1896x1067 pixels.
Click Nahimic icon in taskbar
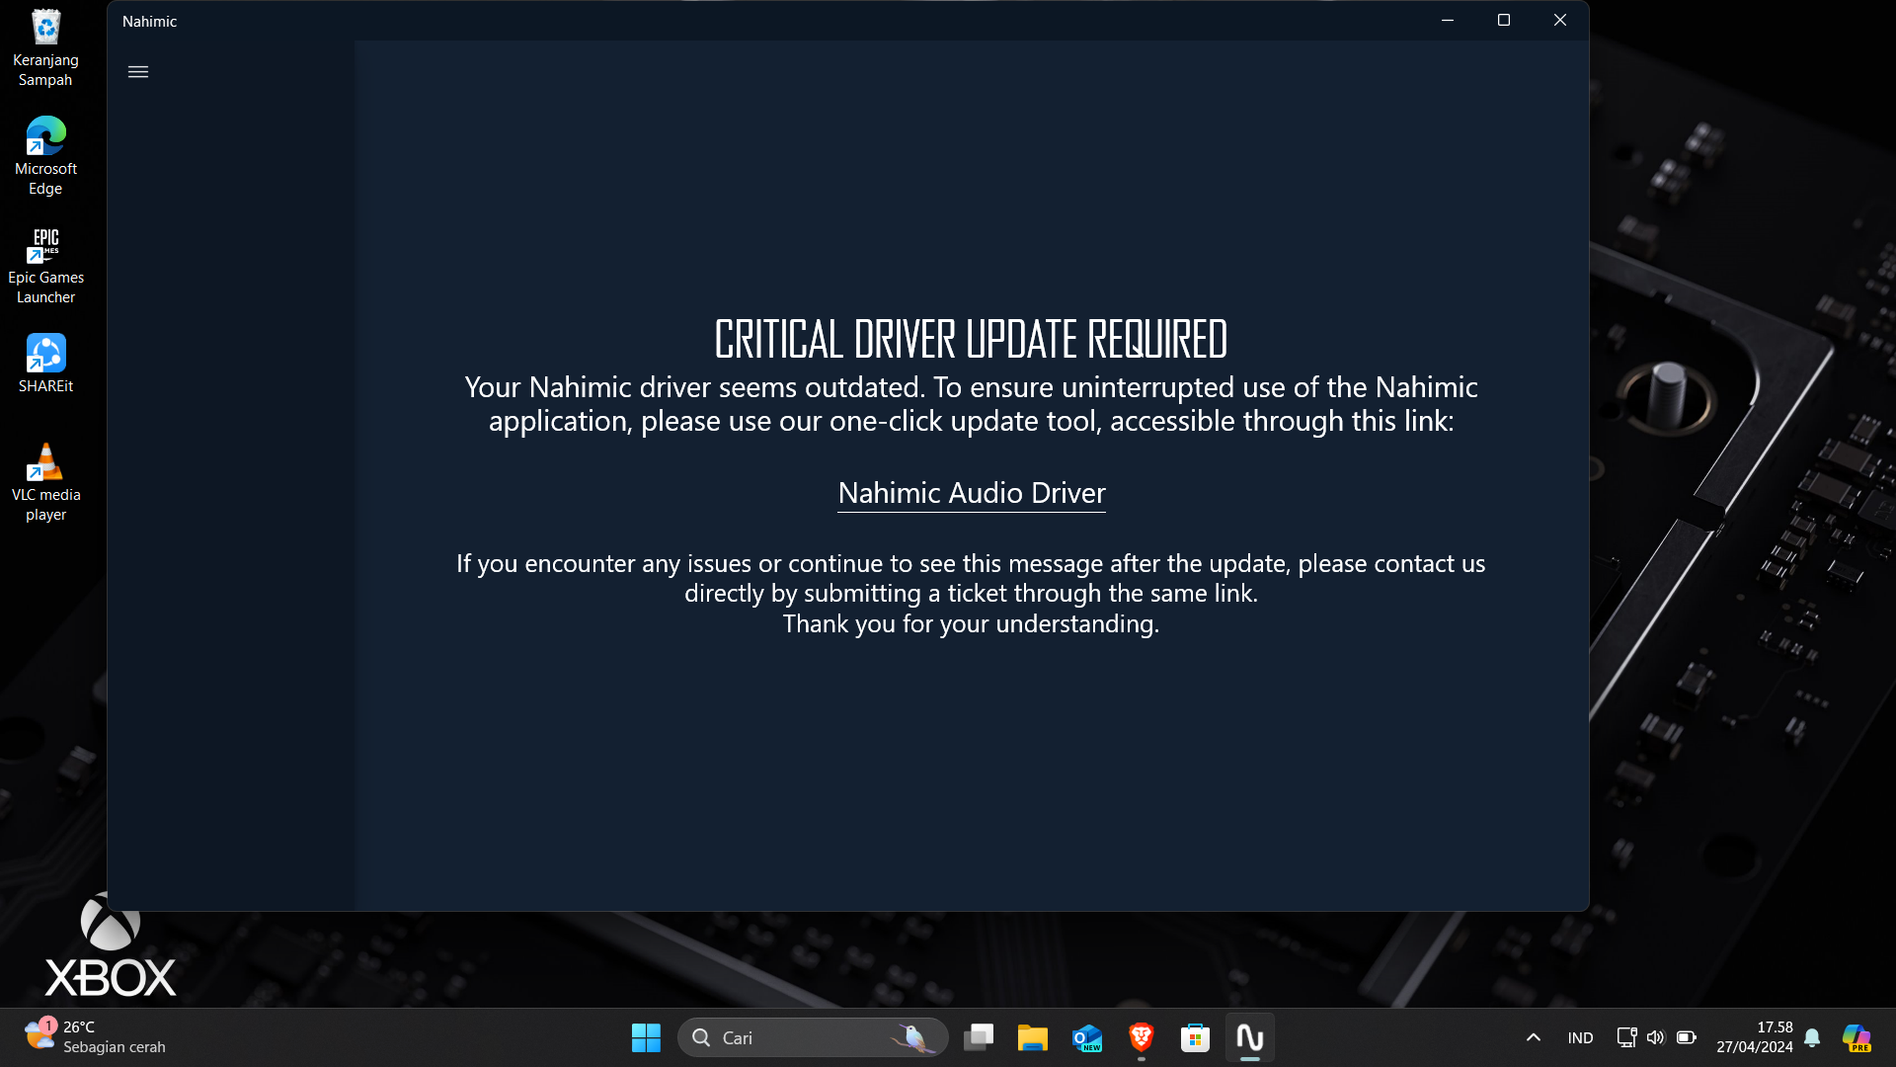click(x=1250, y=1037)
